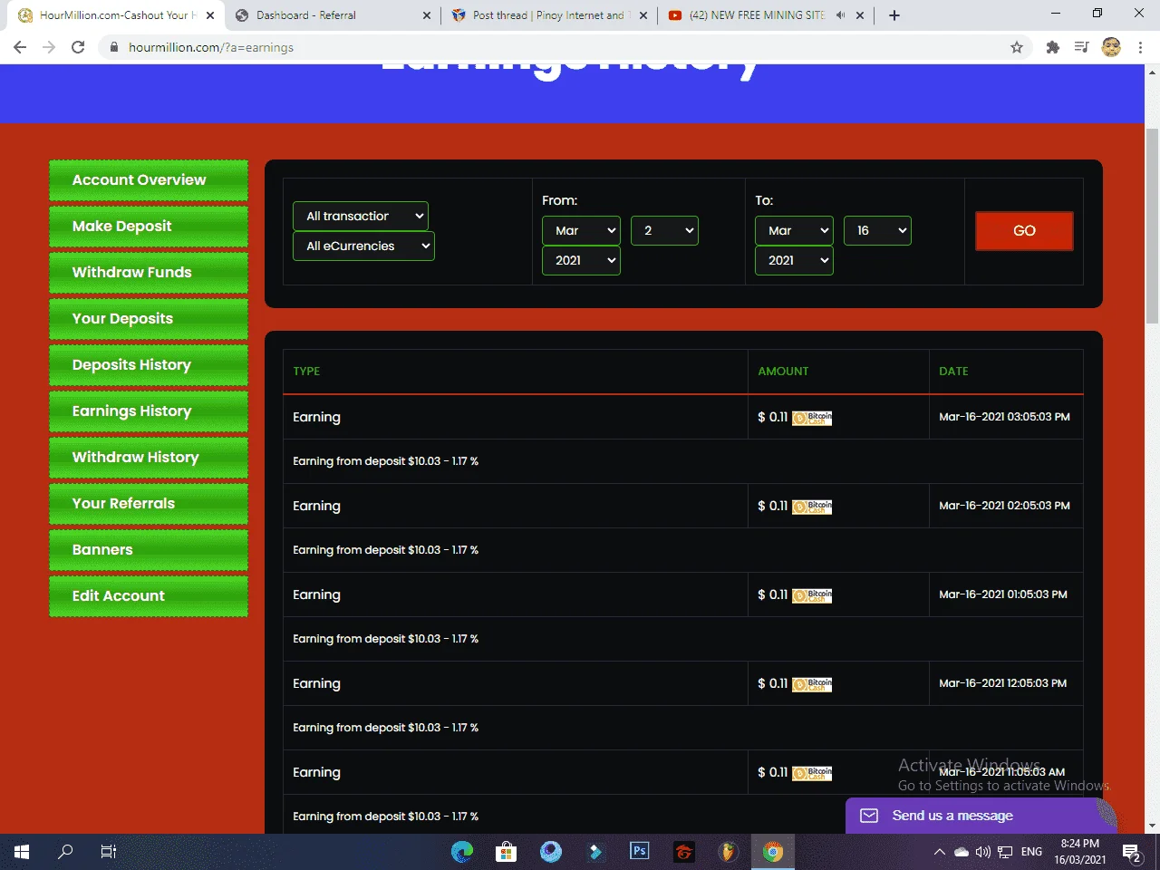This screenshot has width=1160, height=870.
Task: Open Earnings History menu item
Action: click(x=149, y=411)
